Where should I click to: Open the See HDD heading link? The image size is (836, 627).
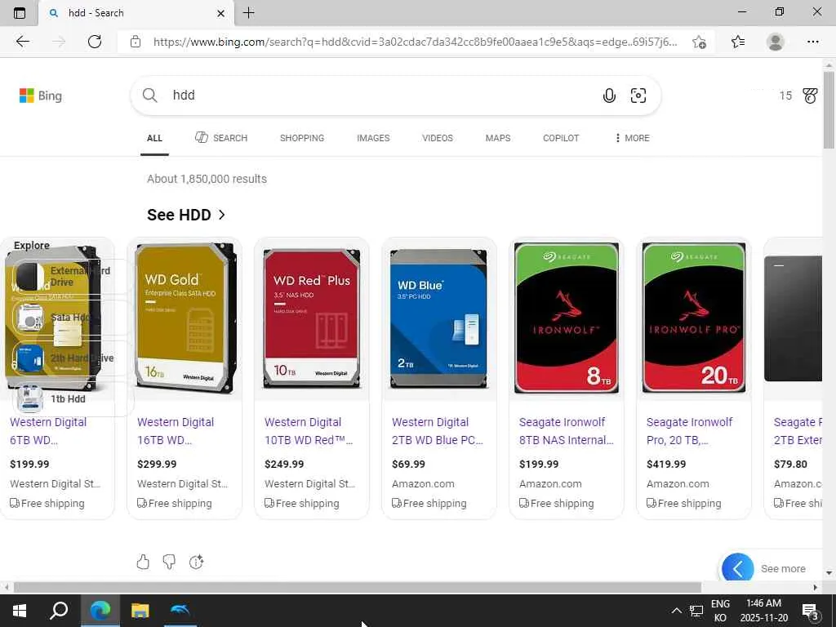point(185,215)
